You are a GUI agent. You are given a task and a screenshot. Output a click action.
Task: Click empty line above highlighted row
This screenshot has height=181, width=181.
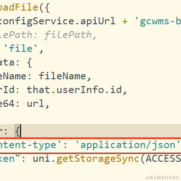tap(90, 117)
